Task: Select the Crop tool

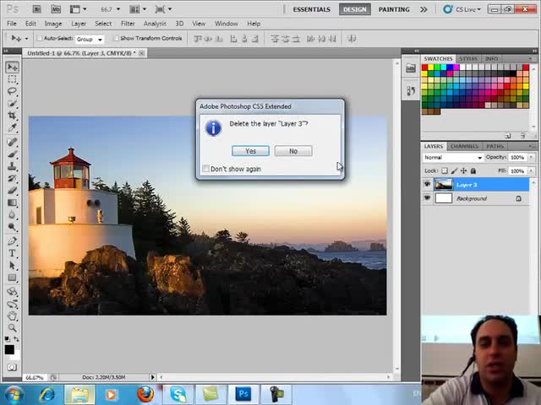Action: pos(12,116)
